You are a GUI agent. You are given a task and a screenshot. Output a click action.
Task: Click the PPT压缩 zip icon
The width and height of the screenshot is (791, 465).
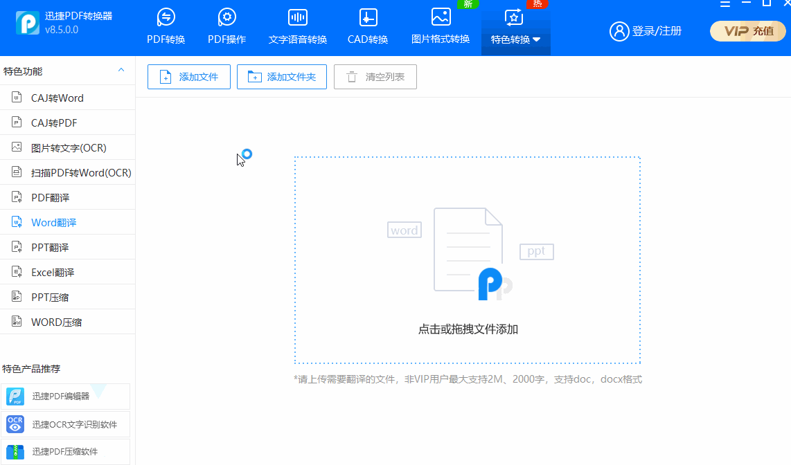coord(17,297)
